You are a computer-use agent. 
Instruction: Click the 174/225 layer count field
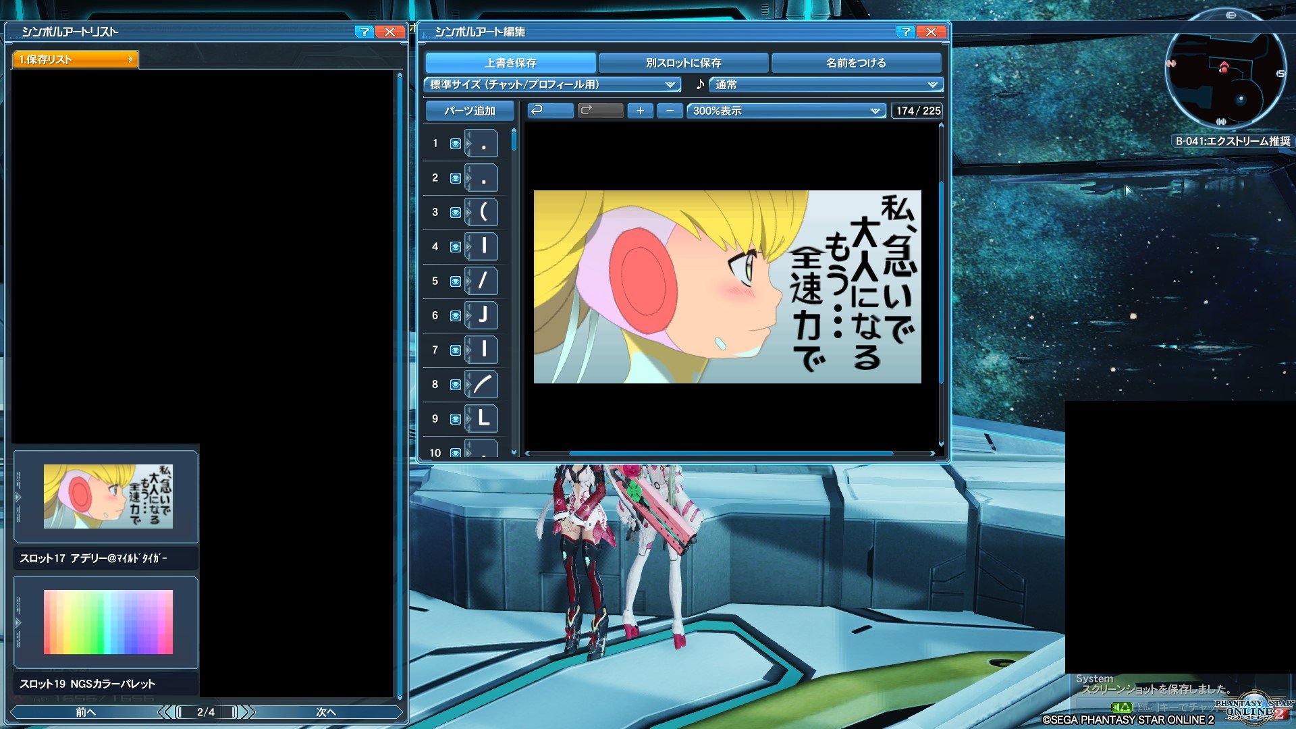918,111
